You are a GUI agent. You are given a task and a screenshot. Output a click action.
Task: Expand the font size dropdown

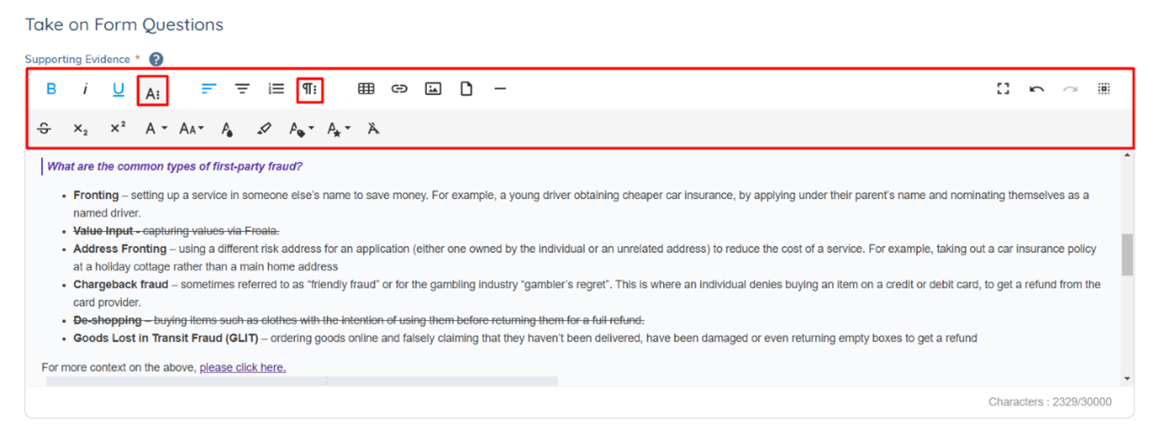[x=192, y=129]
